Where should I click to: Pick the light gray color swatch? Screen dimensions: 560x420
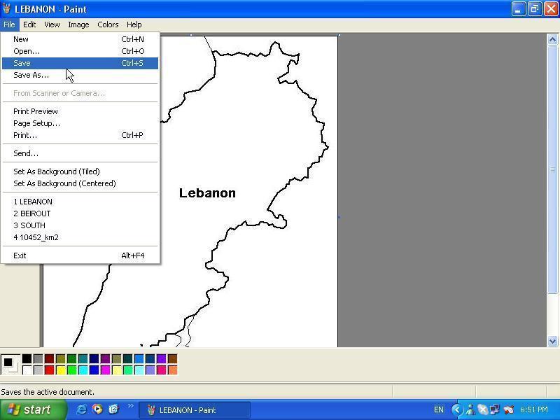pyautogui.click(x=38, y=370)
